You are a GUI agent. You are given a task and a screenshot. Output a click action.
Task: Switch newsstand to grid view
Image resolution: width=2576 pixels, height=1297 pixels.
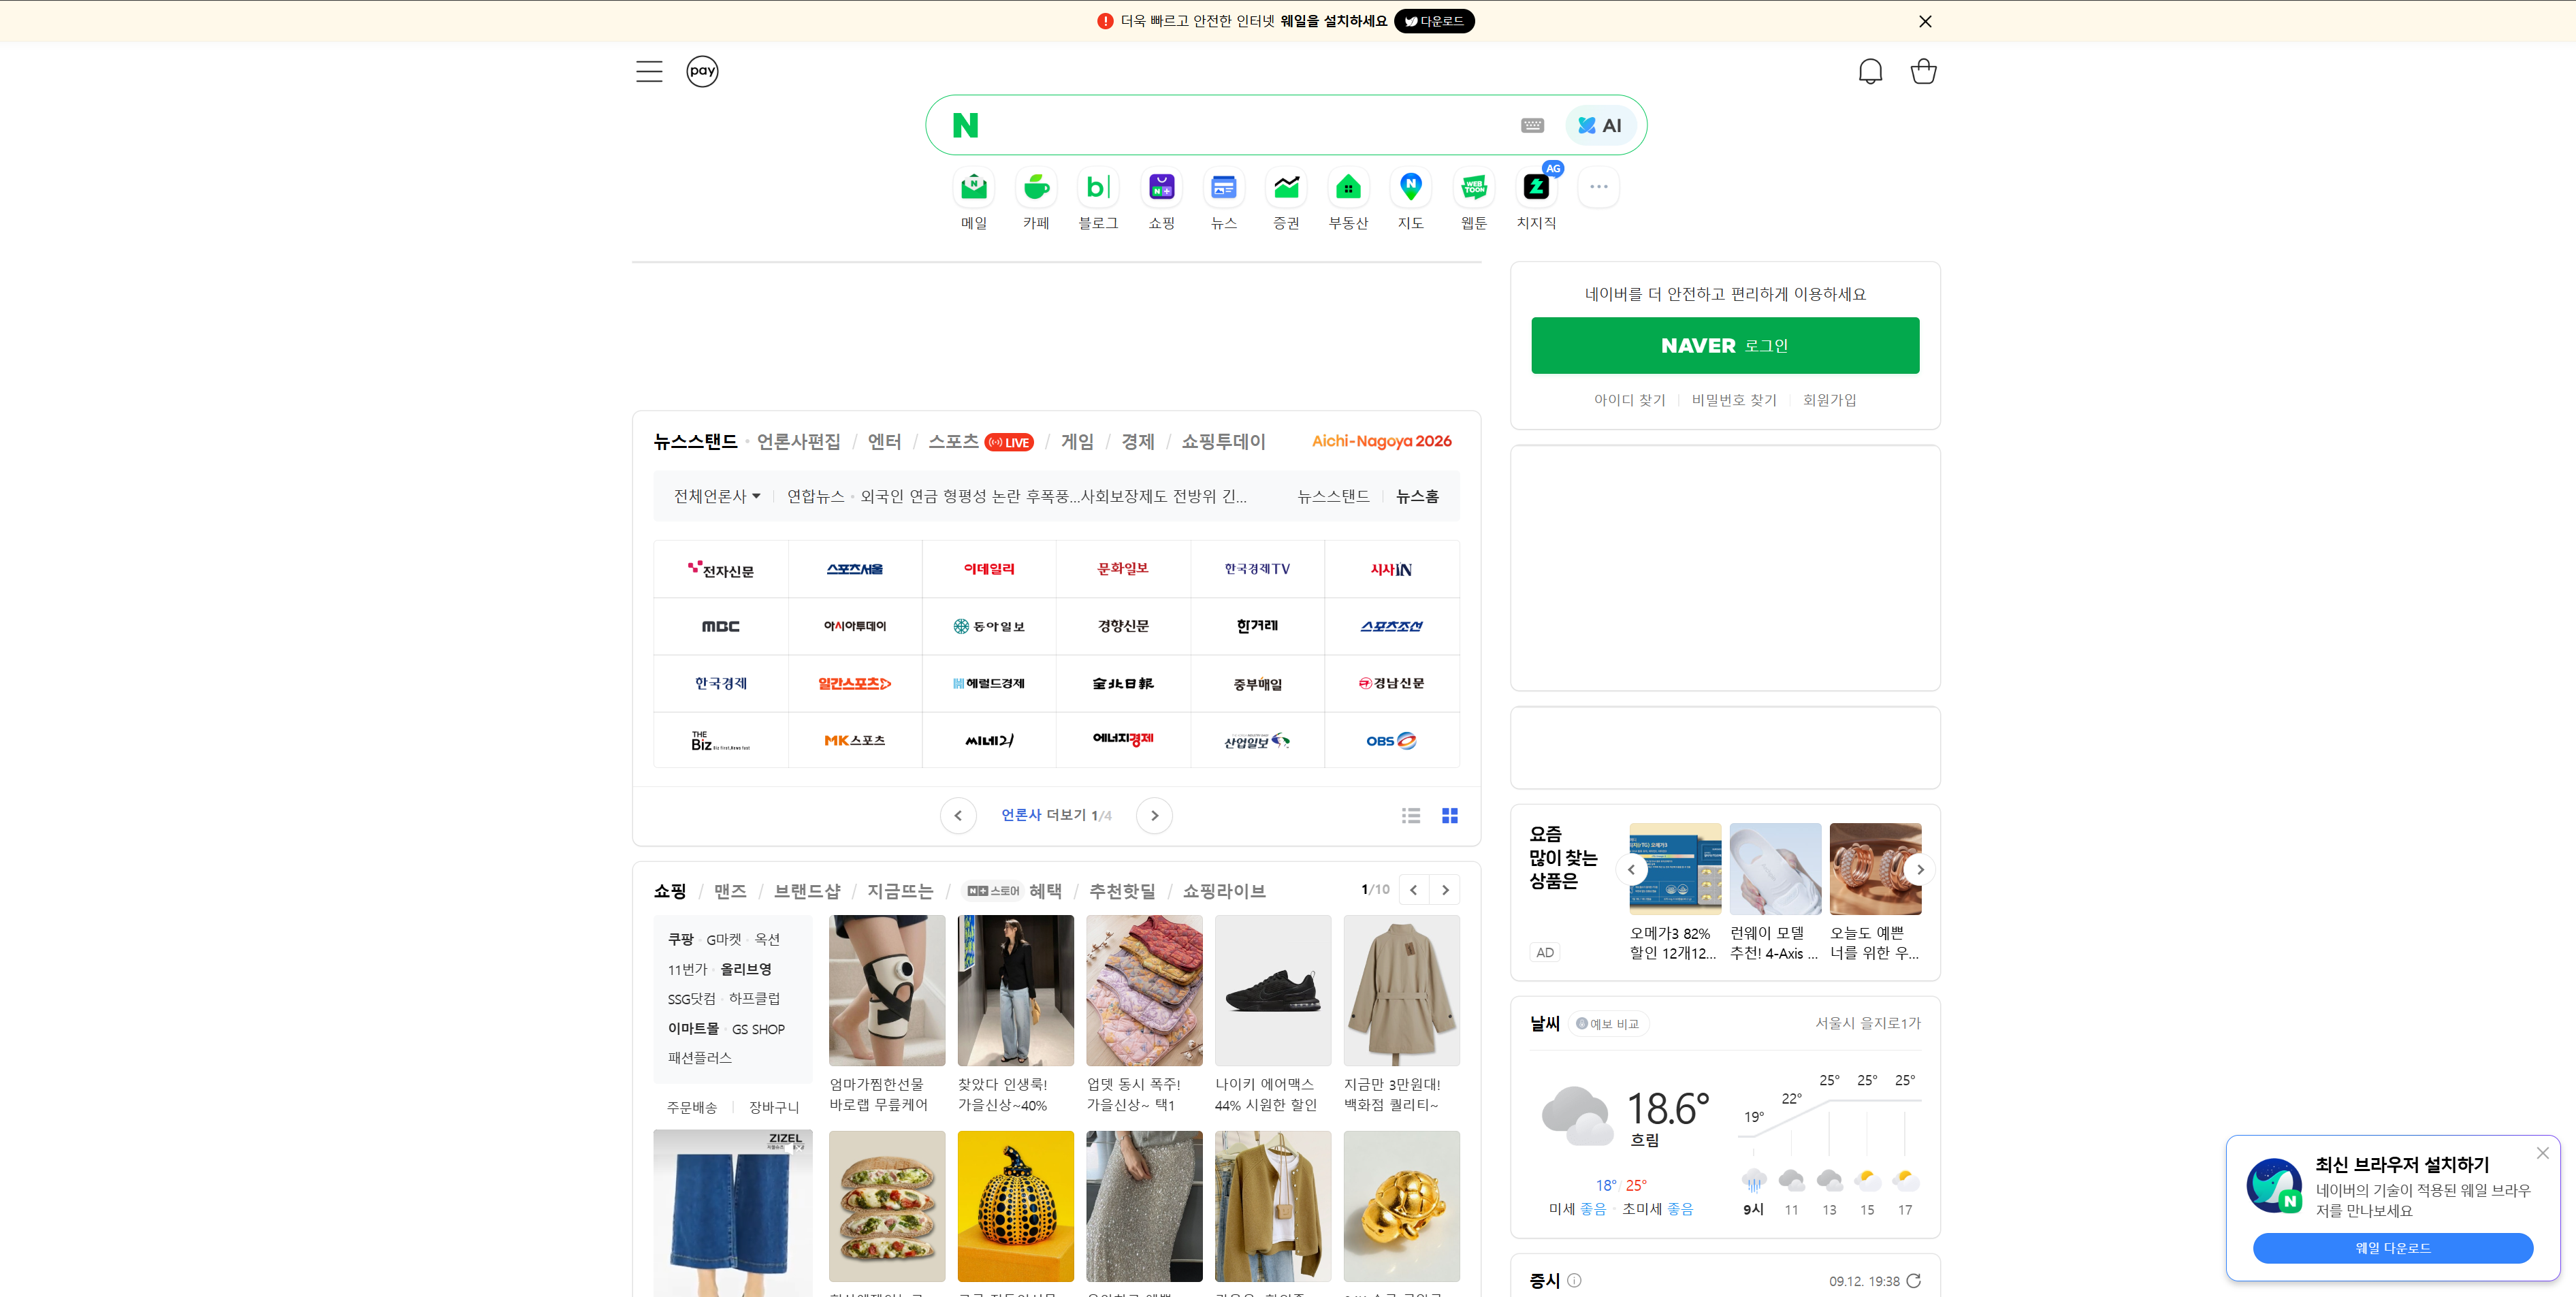(1449, 816)
